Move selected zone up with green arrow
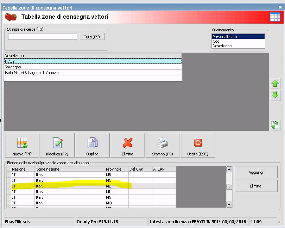Image resolution: width=285 pixels, height=228 pixels. pos(275,84)
